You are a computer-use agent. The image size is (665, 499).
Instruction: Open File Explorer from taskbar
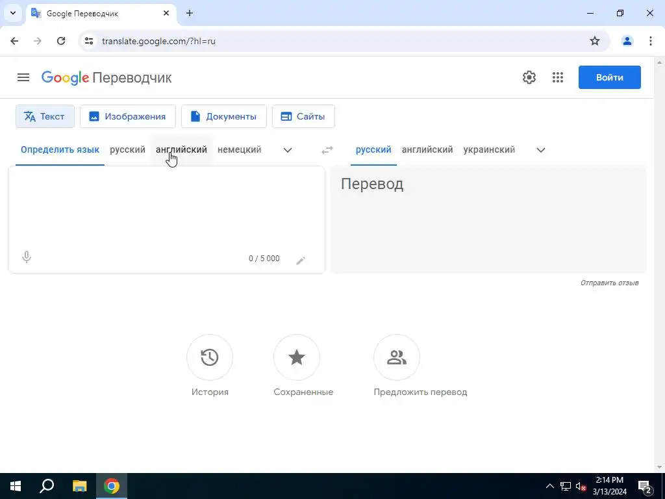(x=79, y=486)
